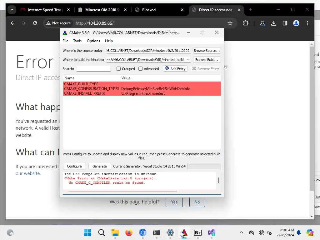This screenshot has width=320, height=240.
Task: Click the Not secure site info indicator
Action: (x=58, y=23)
